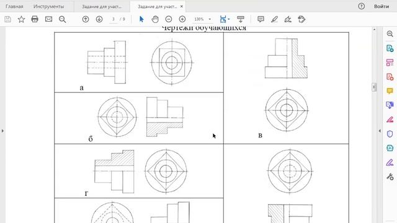397x223 pixels.
Task: Open the red Edit pen sidebar tool
Action: [390, 120]
